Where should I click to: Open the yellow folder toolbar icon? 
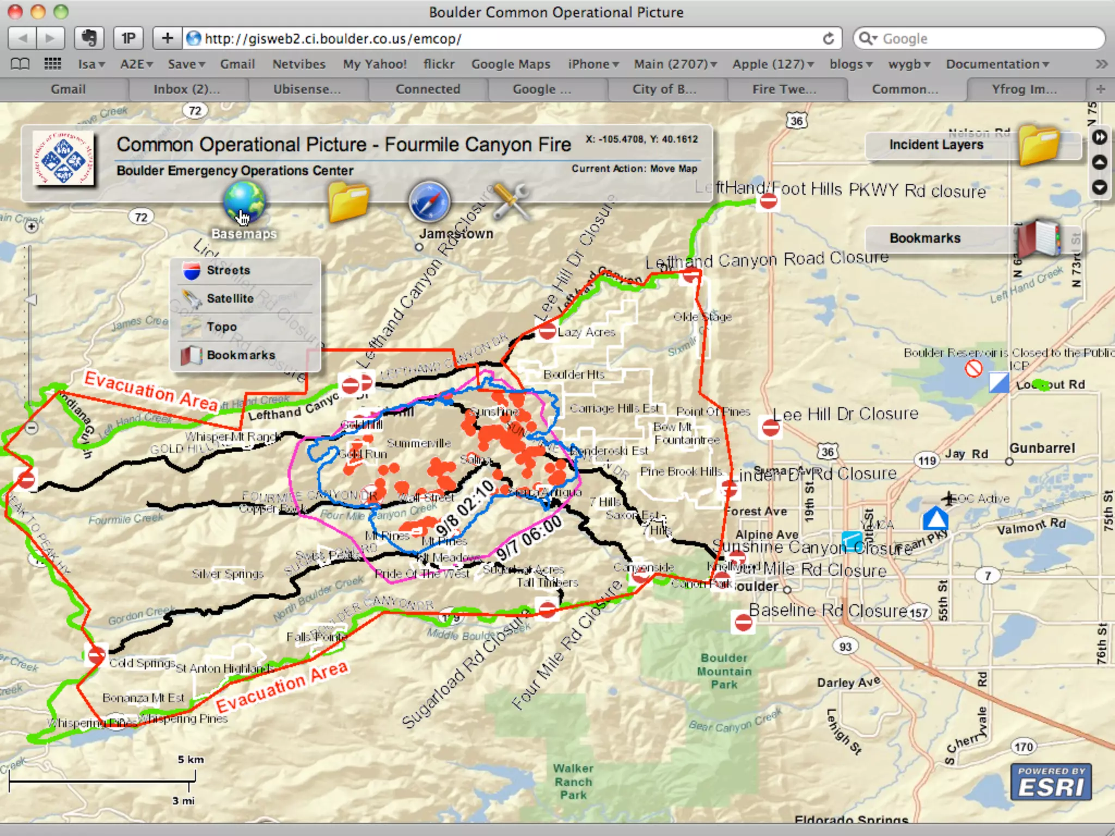click(x=348, y=202)
